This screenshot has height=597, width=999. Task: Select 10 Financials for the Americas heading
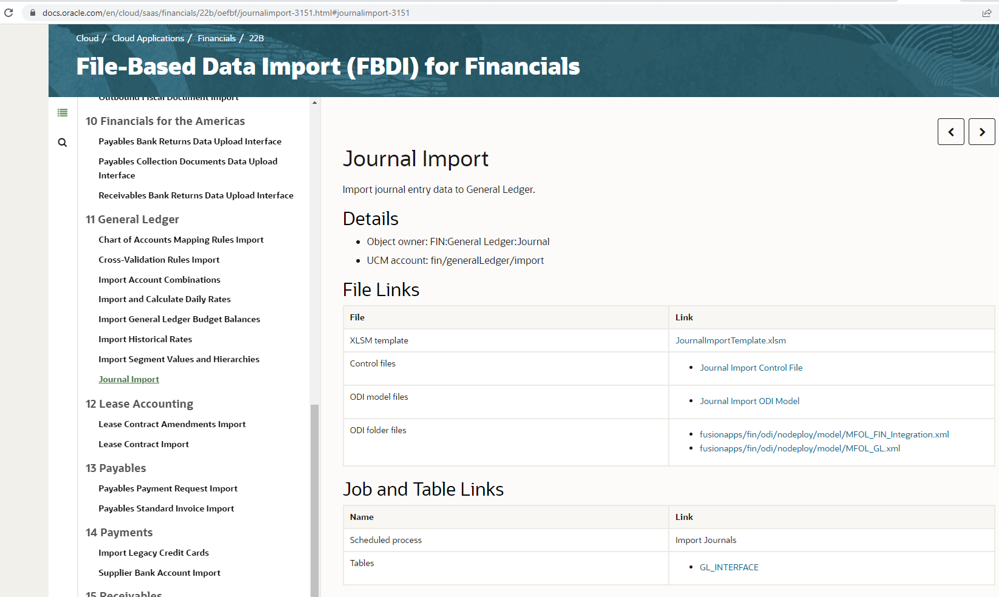pyautogui.click(x=165, y=121)
